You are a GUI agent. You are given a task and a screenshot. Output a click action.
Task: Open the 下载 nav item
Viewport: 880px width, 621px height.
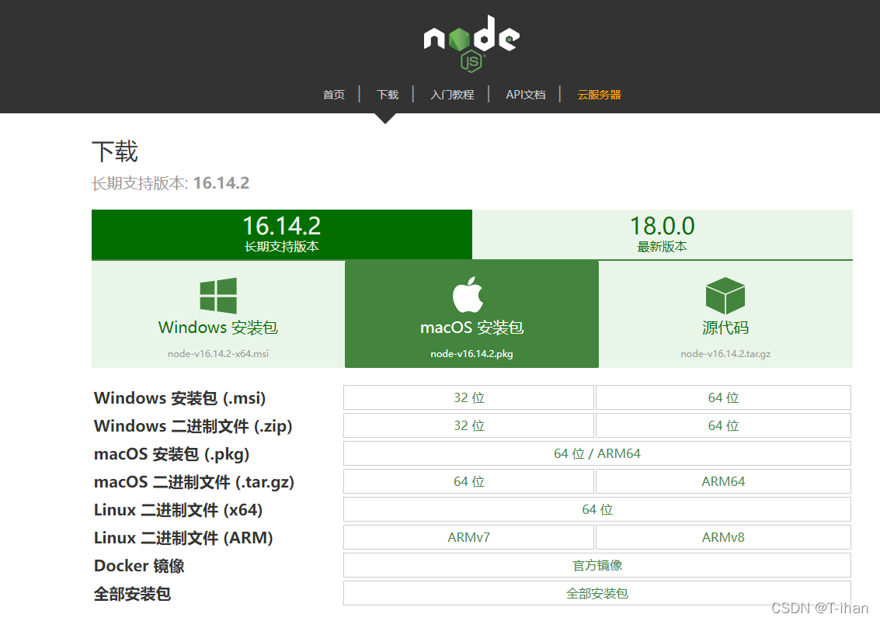click(x=388, y=95)
